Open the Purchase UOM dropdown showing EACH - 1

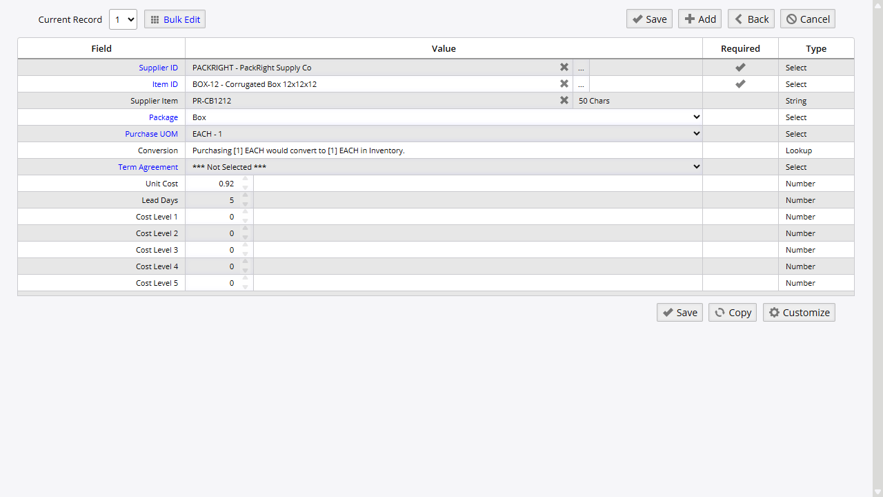695,133
